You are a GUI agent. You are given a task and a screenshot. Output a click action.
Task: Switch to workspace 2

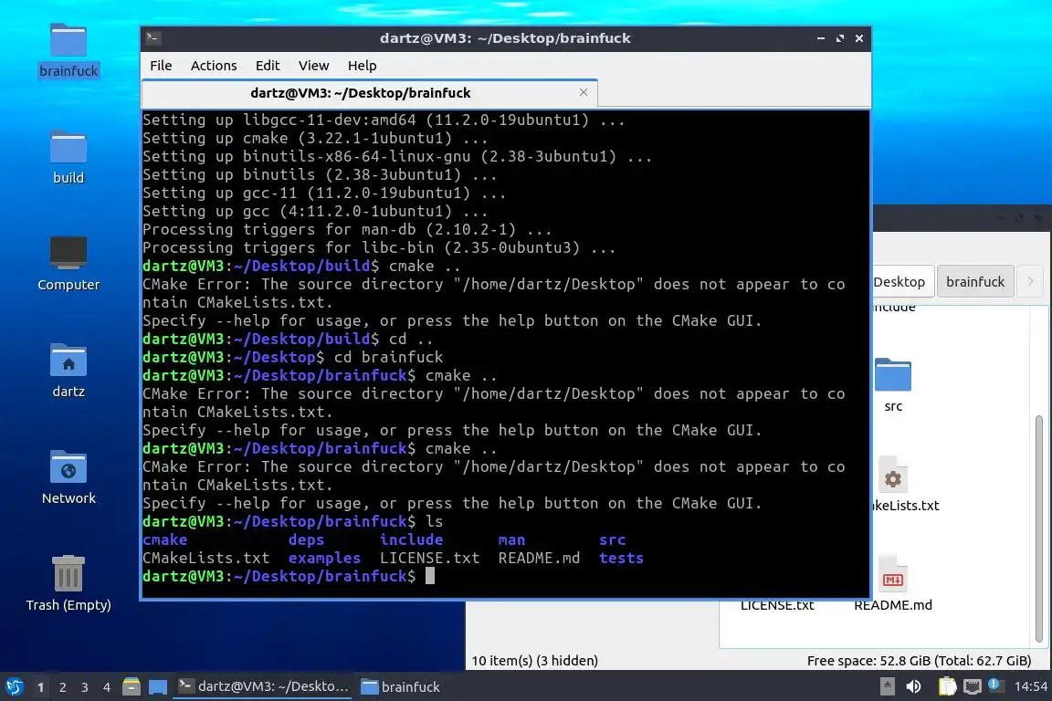pos(62,687)
